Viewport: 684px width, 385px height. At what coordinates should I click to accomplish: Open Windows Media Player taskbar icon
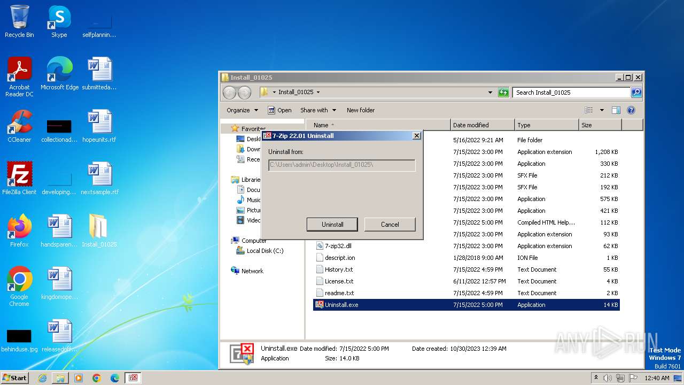(x=79, y=378)
